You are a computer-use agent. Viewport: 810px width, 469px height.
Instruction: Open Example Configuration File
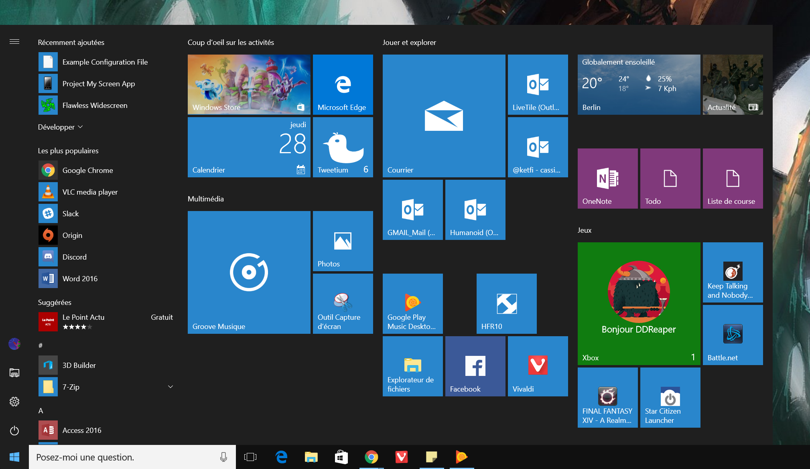[x=106, y=62]
